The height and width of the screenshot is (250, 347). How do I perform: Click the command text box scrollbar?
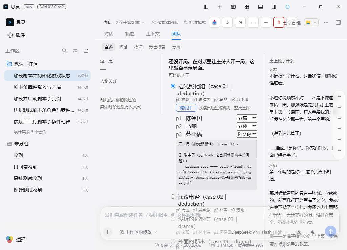256,149
